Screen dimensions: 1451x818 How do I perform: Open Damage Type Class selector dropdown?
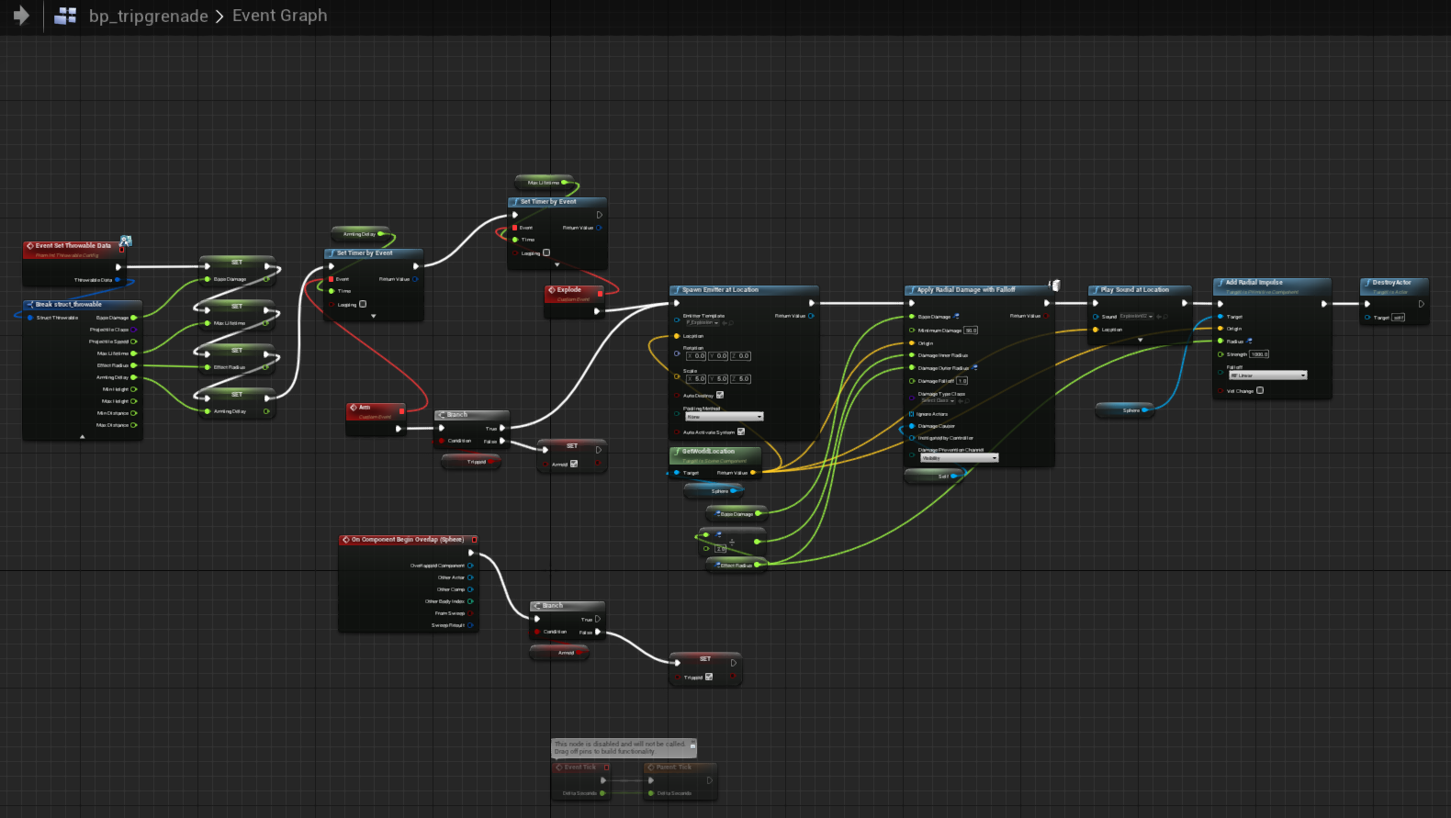938,400
